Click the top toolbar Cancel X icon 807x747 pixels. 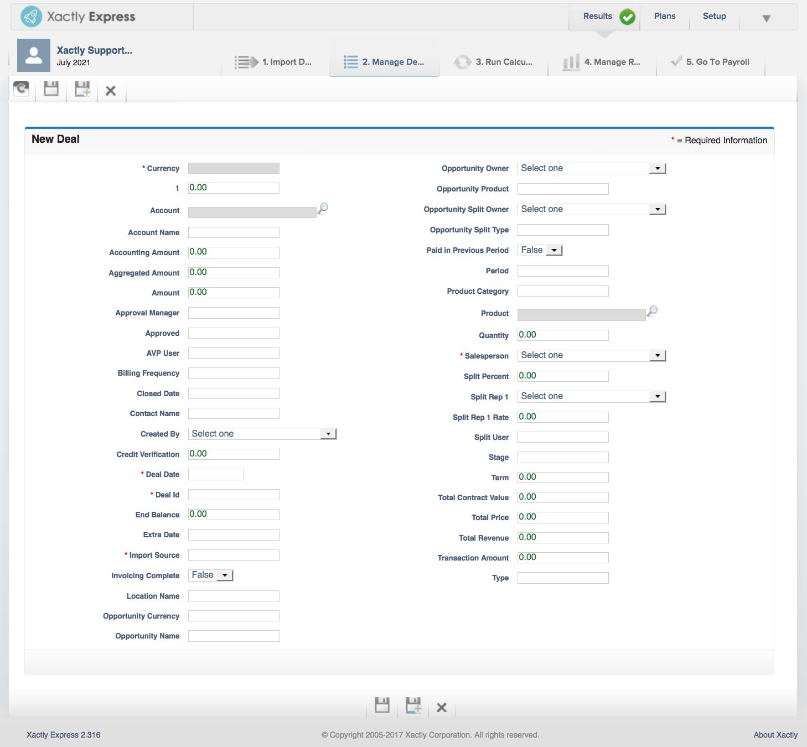click(111, 91)
